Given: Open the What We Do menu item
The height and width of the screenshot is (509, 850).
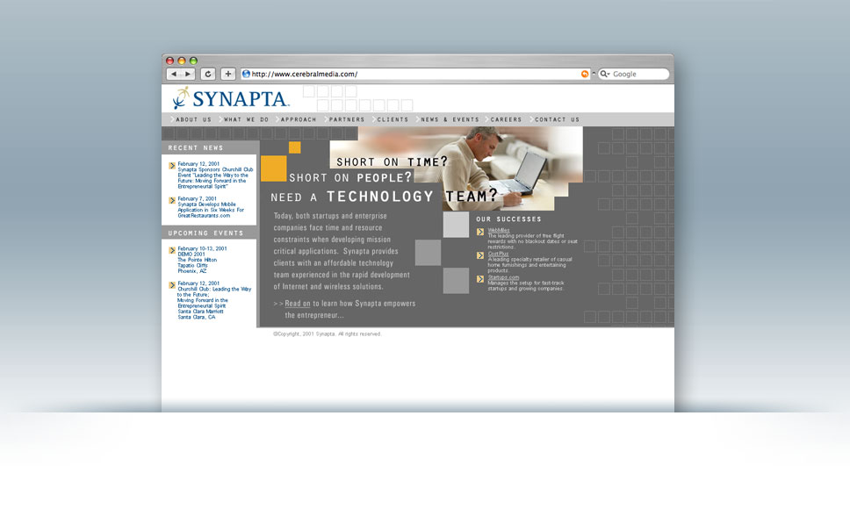Looking at the screenshot, I should 246,119.
